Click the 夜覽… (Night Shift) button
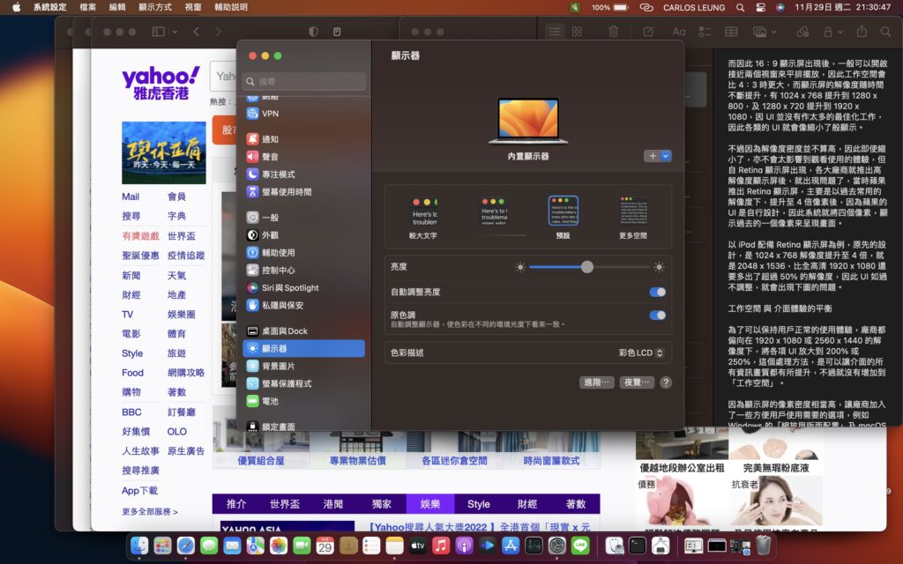Image resolution: width=903 pixels, height=564 pixels. pyautogui.click(x=637, y=382)
